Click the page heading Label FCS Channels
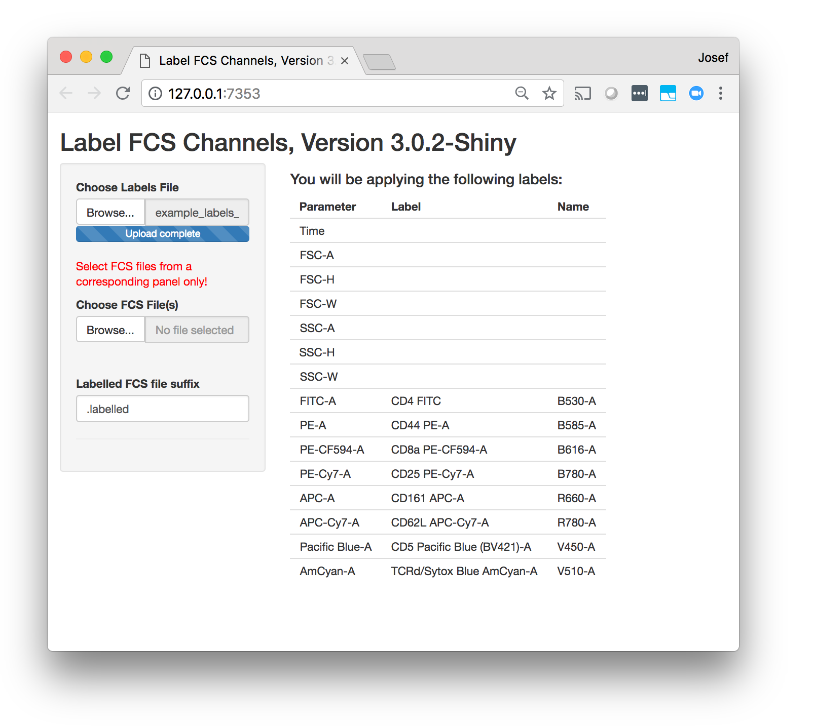 click(288, 142)
